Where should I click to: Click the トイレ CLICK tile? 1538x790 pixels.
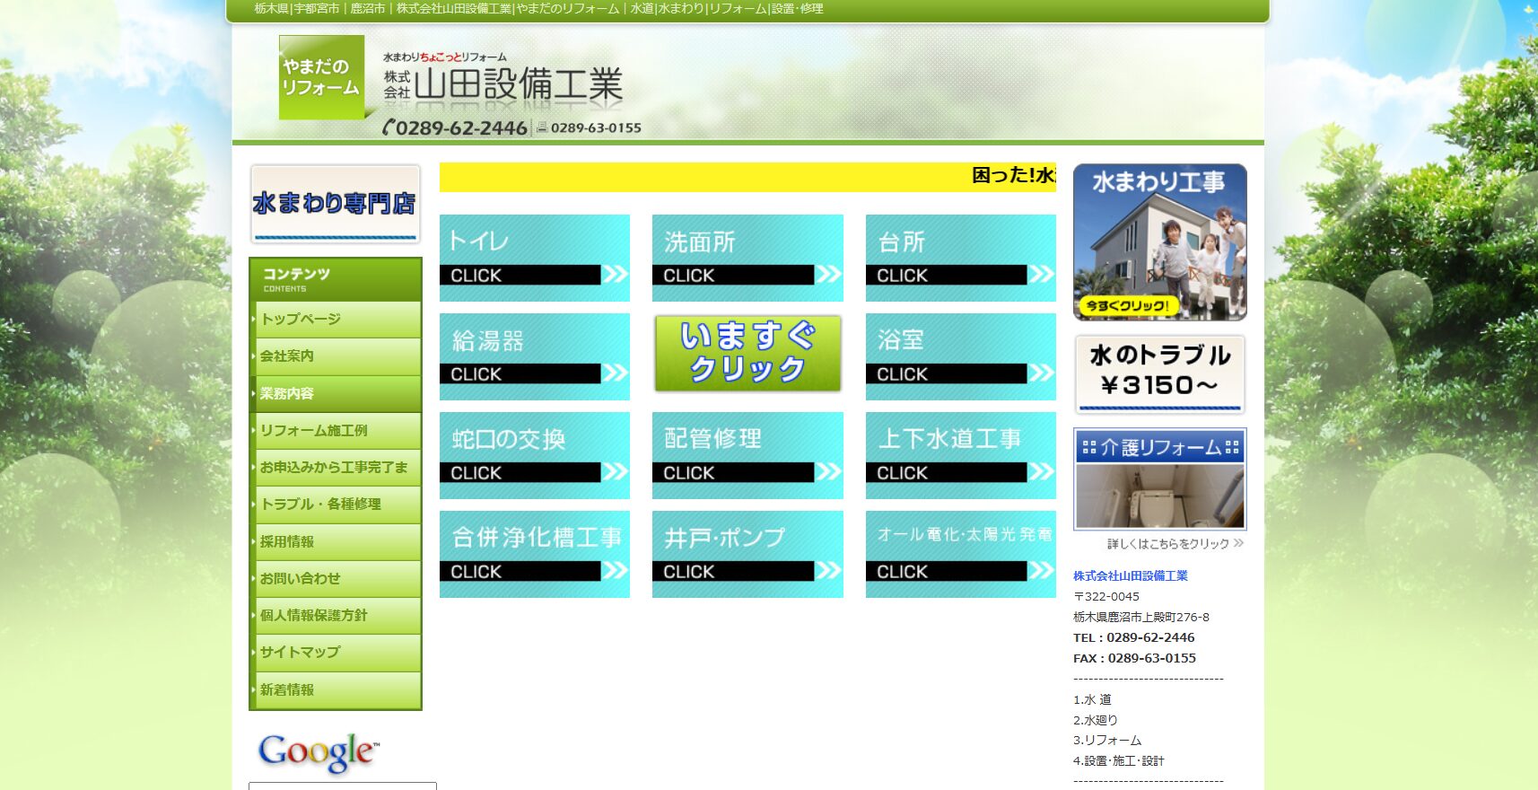pyautogui.click(x=535, y=258)
